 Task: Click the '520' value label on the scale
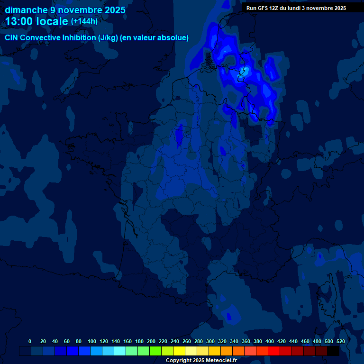[340, 341]
